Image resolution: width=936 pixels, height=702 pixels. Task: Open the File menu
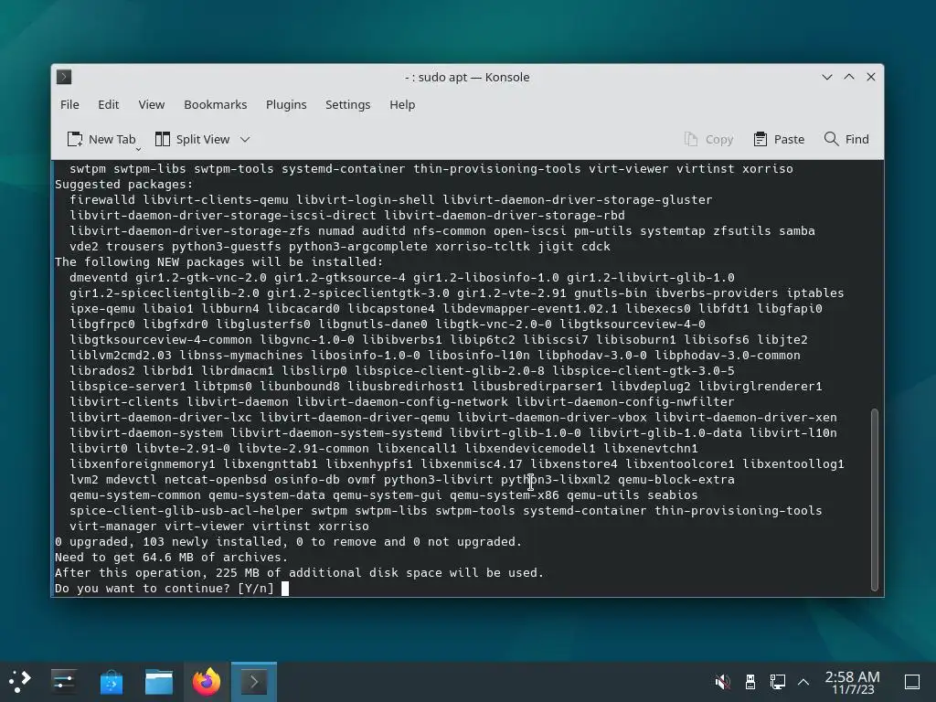click(x=69, y=104)
